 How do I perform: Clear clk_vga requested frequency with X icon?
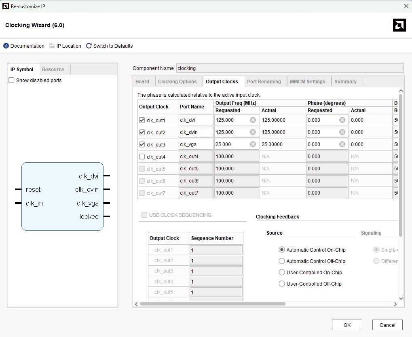[253, 144]
